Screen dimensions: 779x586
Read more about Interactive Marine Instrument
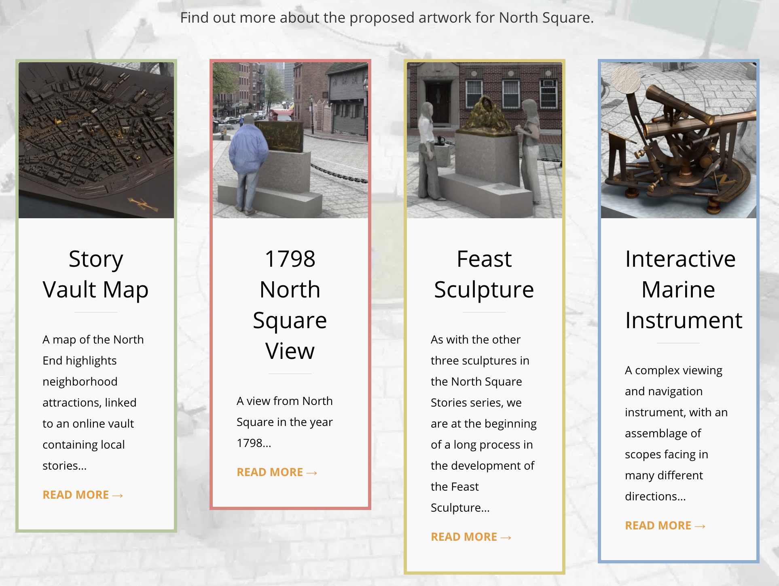[665, 525]
